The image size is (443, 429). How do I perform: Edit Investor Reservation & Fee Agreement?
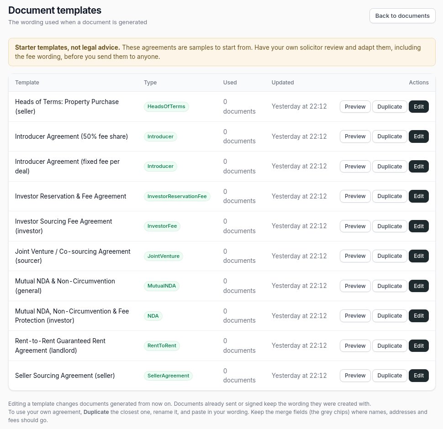click(x=419, y=196)
